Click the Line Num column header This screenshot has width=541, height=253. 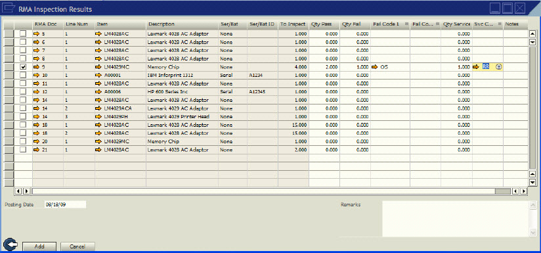(79, 24)
